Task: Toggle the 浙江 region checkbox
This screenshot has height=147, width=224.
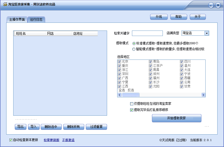Action: coord(120,70)
